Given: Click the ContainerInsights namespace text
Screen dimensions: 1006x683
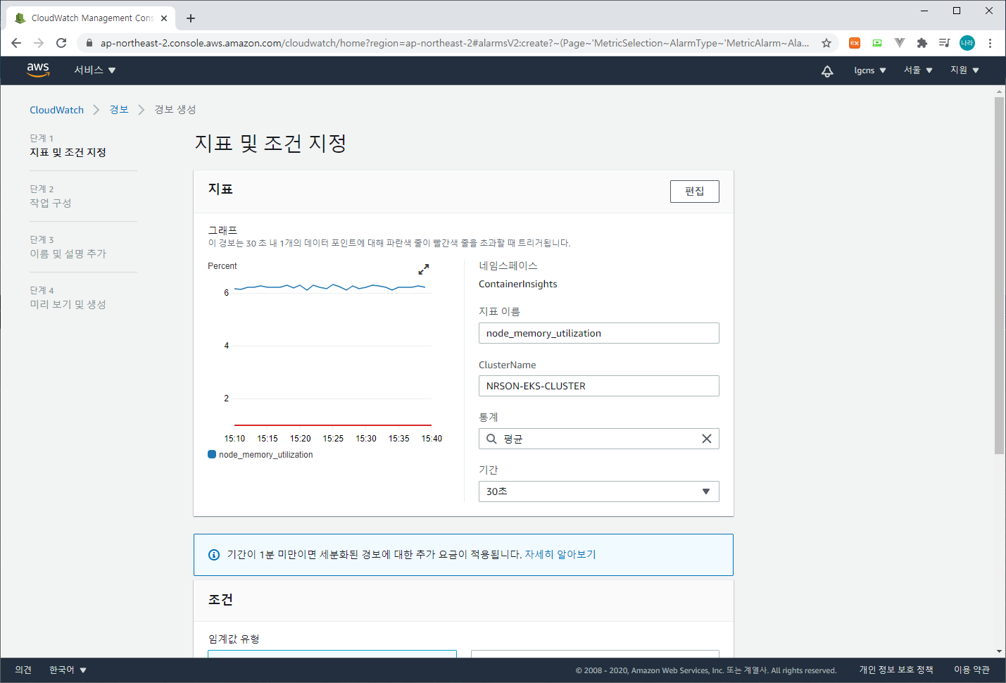Looking at the screenshot, I should coord(518,284).
